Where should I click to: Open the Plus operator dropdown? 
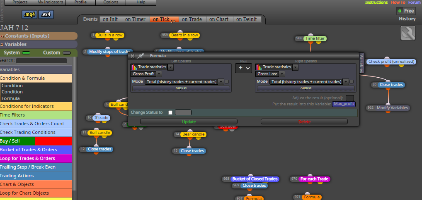(243, 68)
